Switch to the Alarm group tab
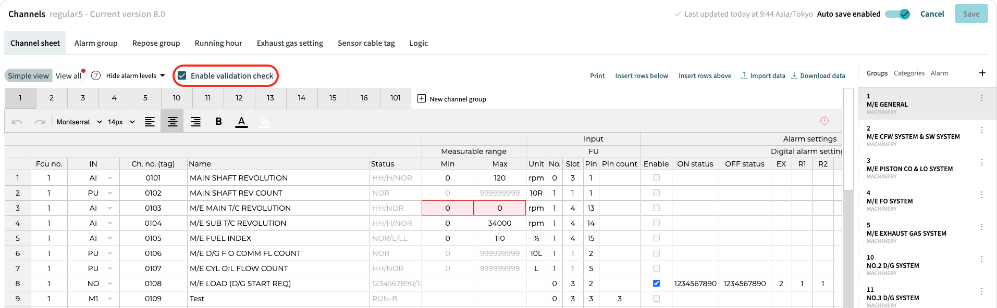Viewport: 997px width, 308px height. click(x=96, y=43)
